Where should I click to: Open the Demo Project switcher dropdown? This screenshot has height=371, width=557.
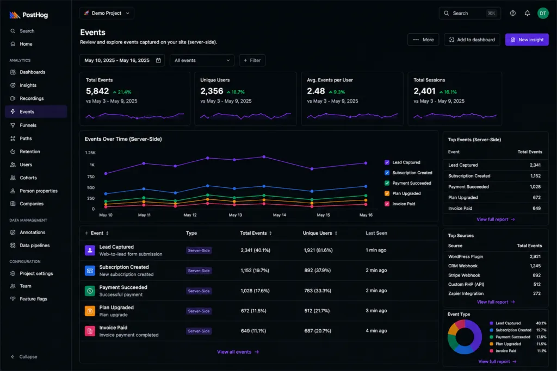[x=107, y=13]
